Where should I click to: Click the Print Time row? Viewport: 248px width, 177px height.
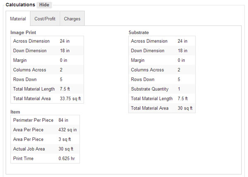coord(45,158)
